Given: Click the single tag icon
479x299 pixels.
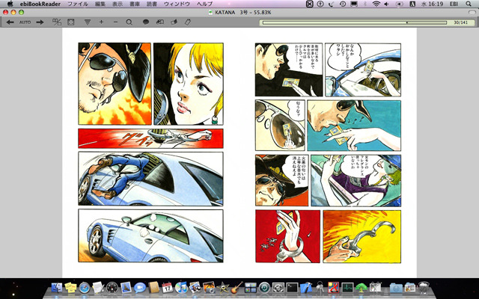Looking at the screenshot, I should point(188,22).
